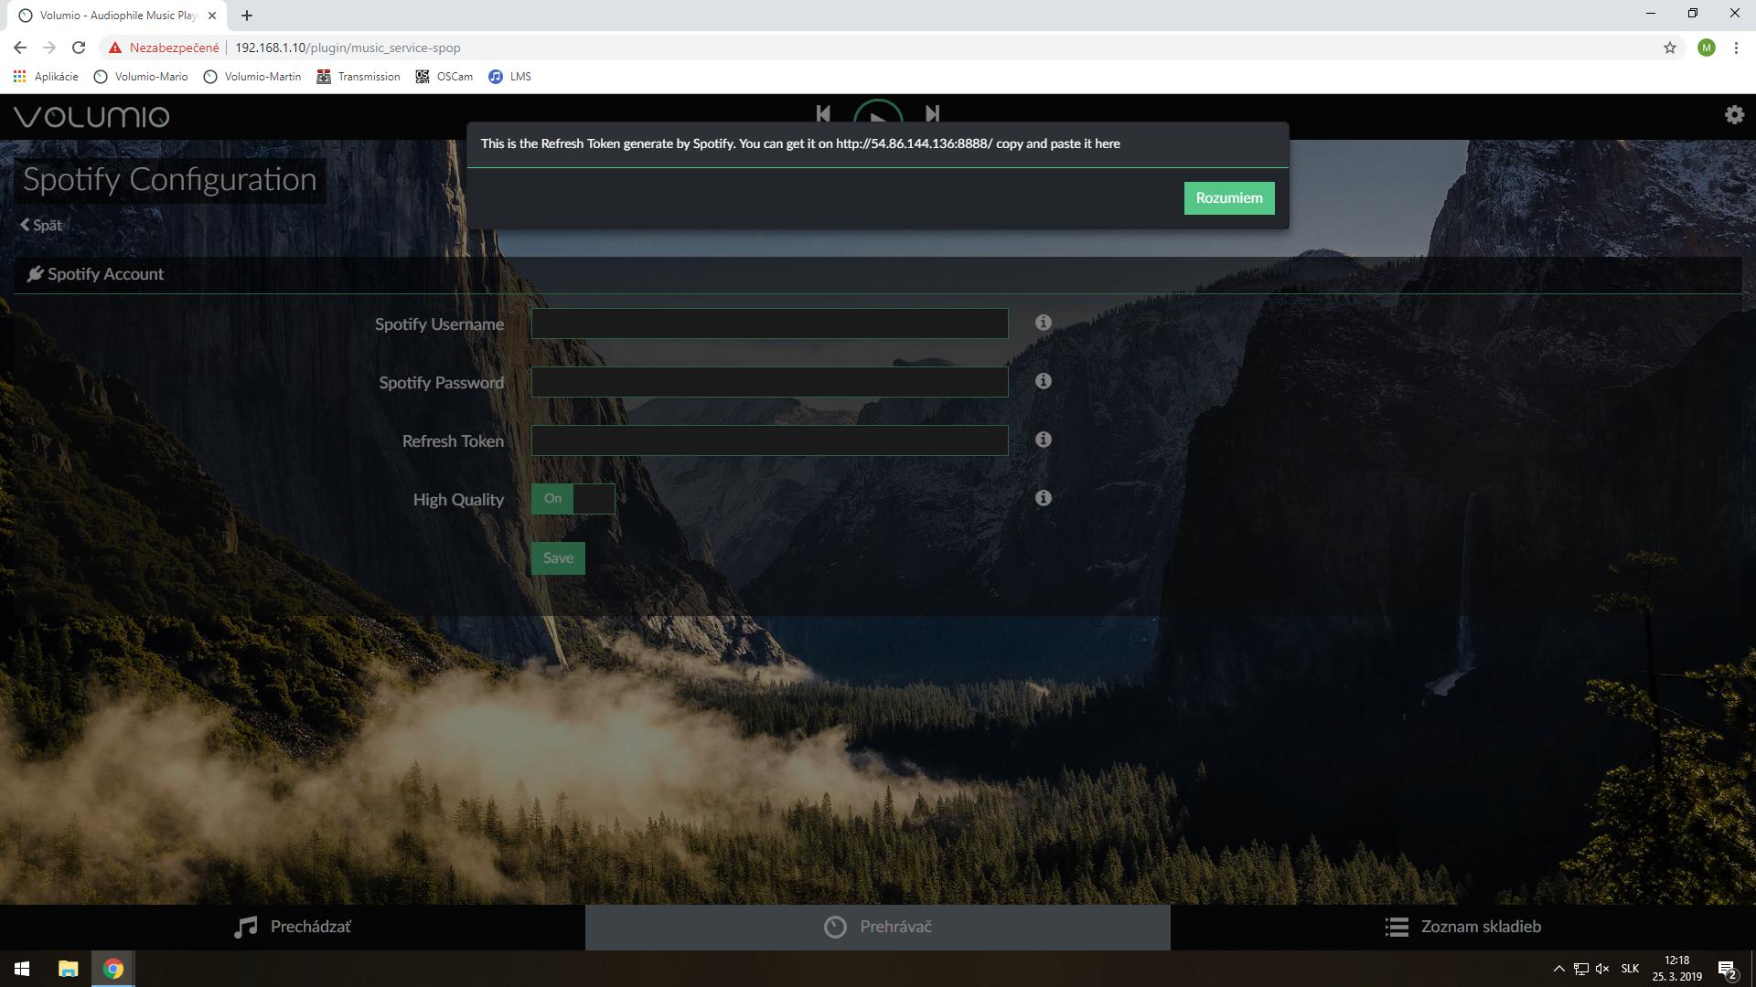Show info for Spotify Username
Viewport: 1756px width, 987px height.
click(x=1043, y=323)
